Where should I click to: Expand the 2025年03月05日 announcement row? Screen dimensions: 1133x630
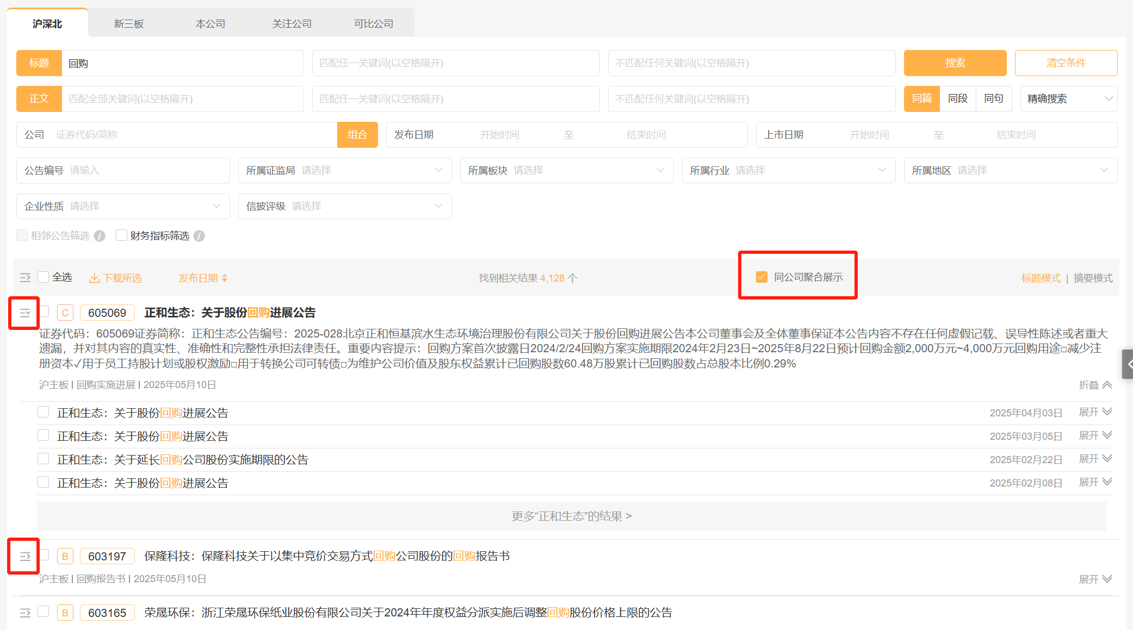(1095, 435)
